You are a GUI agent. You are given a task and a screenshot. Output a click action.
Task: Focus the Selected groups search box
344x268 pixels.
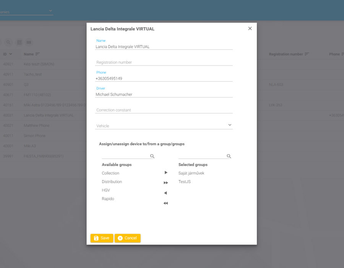pyautogui.click(x=202, y=156)
